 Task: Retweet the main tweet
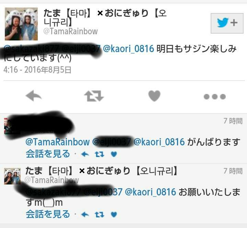coord(94,96)
